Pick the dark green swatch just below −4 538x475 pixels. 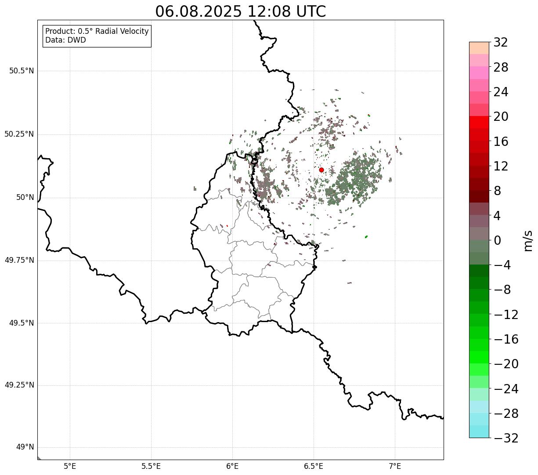[479, 271]
